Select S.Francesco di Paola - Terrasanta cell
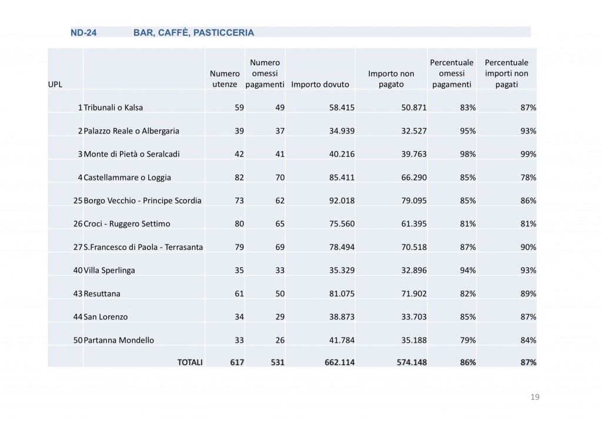Viewport: 602px width, 425px height. point(143,247)
